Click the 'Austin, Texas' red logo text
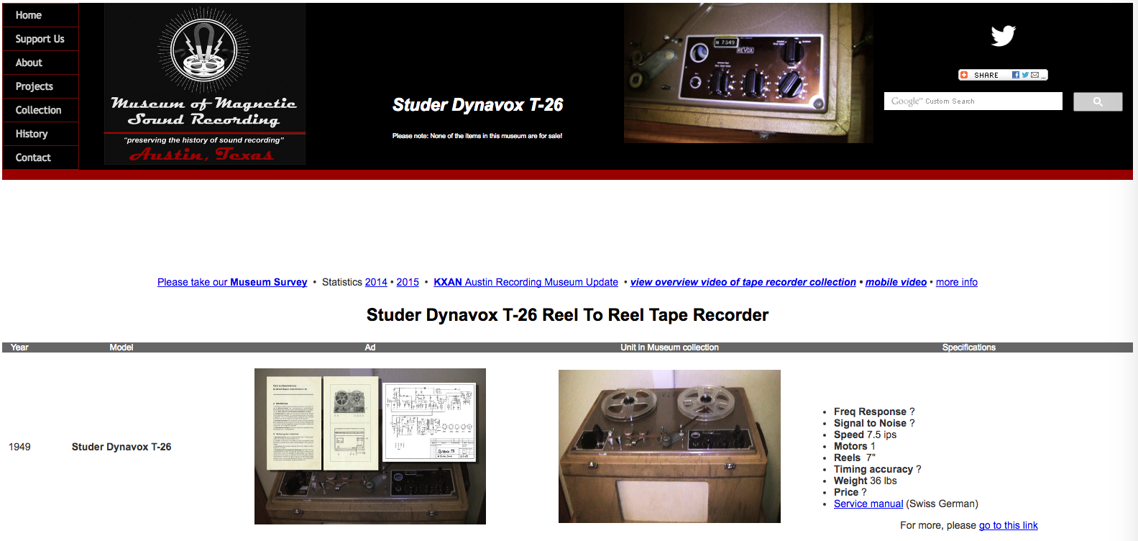The width and height of the screenshot is (1138, 541). point(202,155)
